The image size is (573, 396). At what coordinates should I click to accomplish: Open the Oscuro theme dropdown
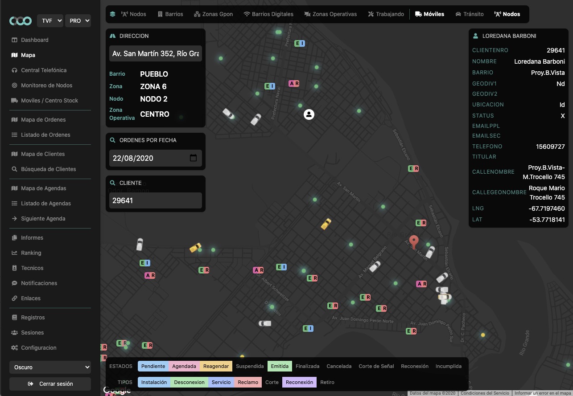pos(50,367)
